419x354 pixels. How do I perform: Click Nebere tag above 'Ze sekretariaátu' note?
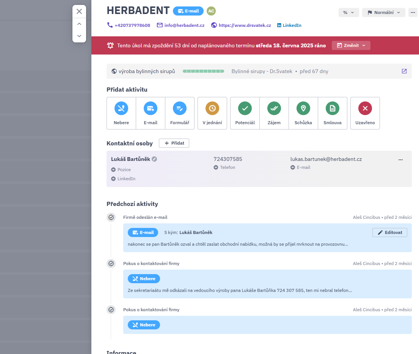pyautogui.click(x=144, y=279)
